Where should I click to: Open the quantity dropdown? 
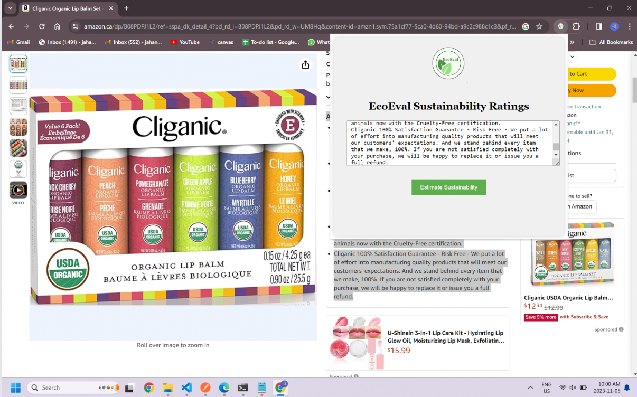pos(572,57)
